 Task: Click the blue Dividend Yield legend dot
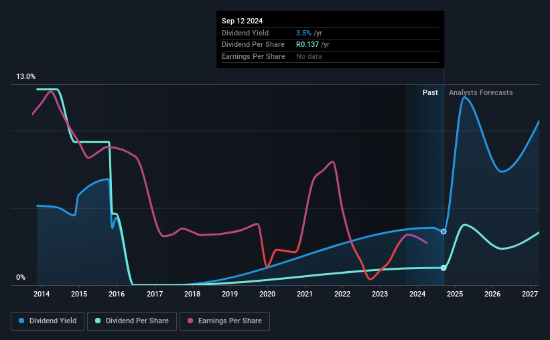(21, 321)
